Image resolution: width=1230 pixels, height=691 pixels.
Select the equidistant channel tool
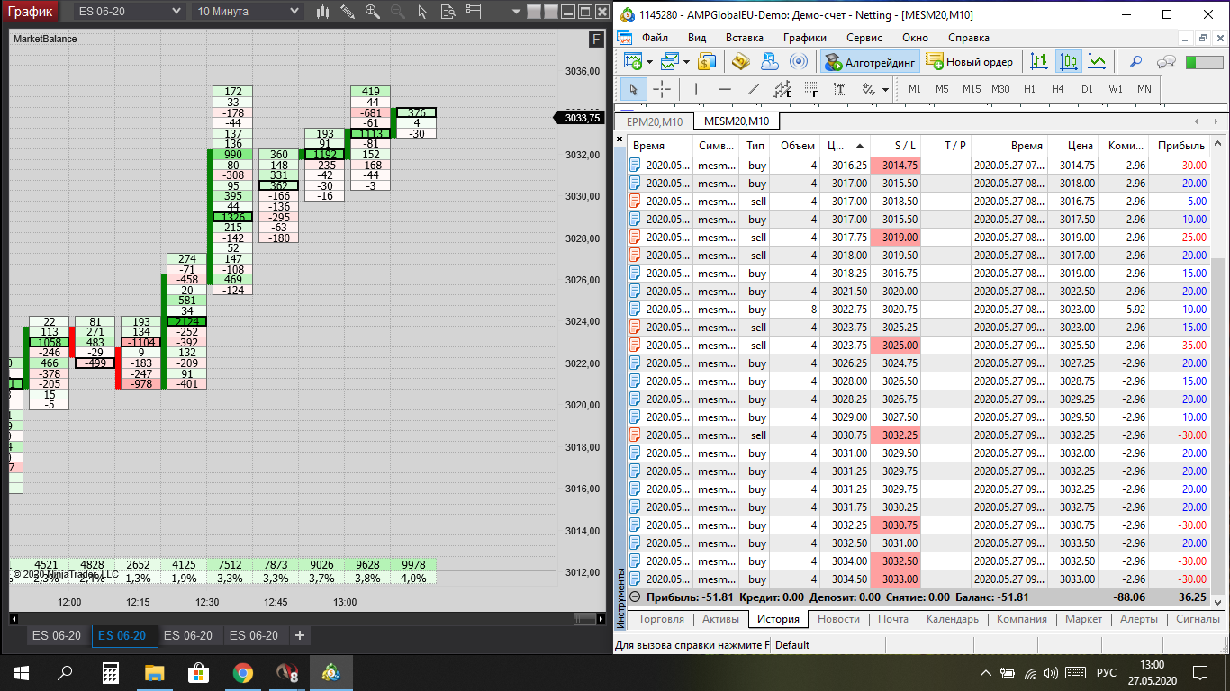(x=782, y=89)
